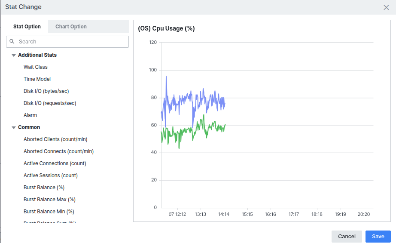Select Disk I/O (bytes/sec)
This screenshot has width=396, height=243.
click(x=46, y=91)
